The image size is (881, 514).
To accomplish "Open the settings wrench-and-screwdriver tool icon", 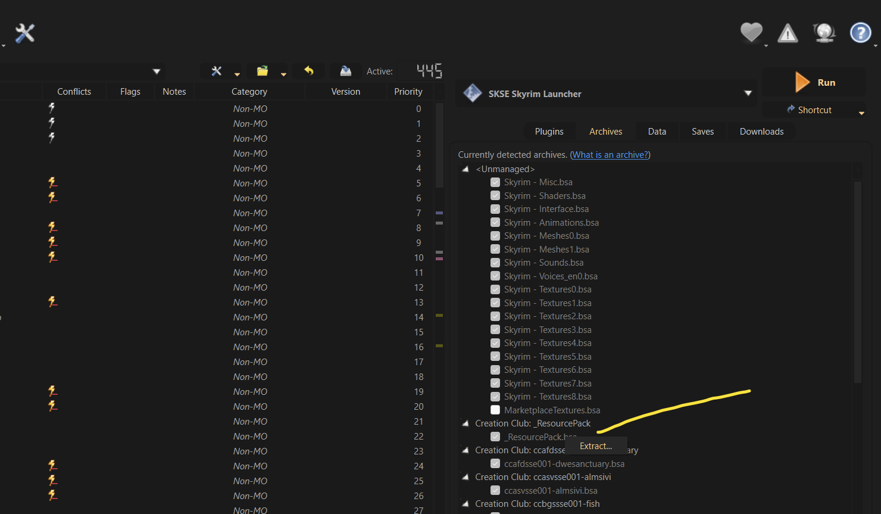I will click(24, 33).
